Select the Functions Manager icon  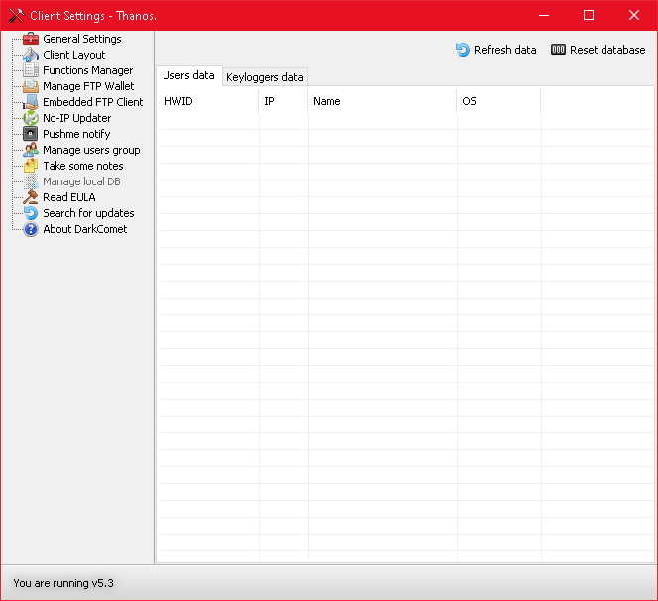pos(31,70)
